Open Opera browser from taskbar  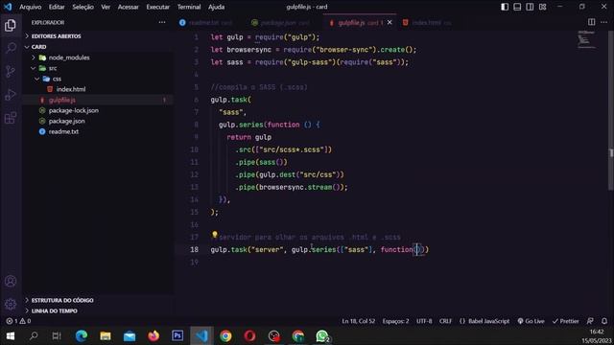[x=249, y=336]
